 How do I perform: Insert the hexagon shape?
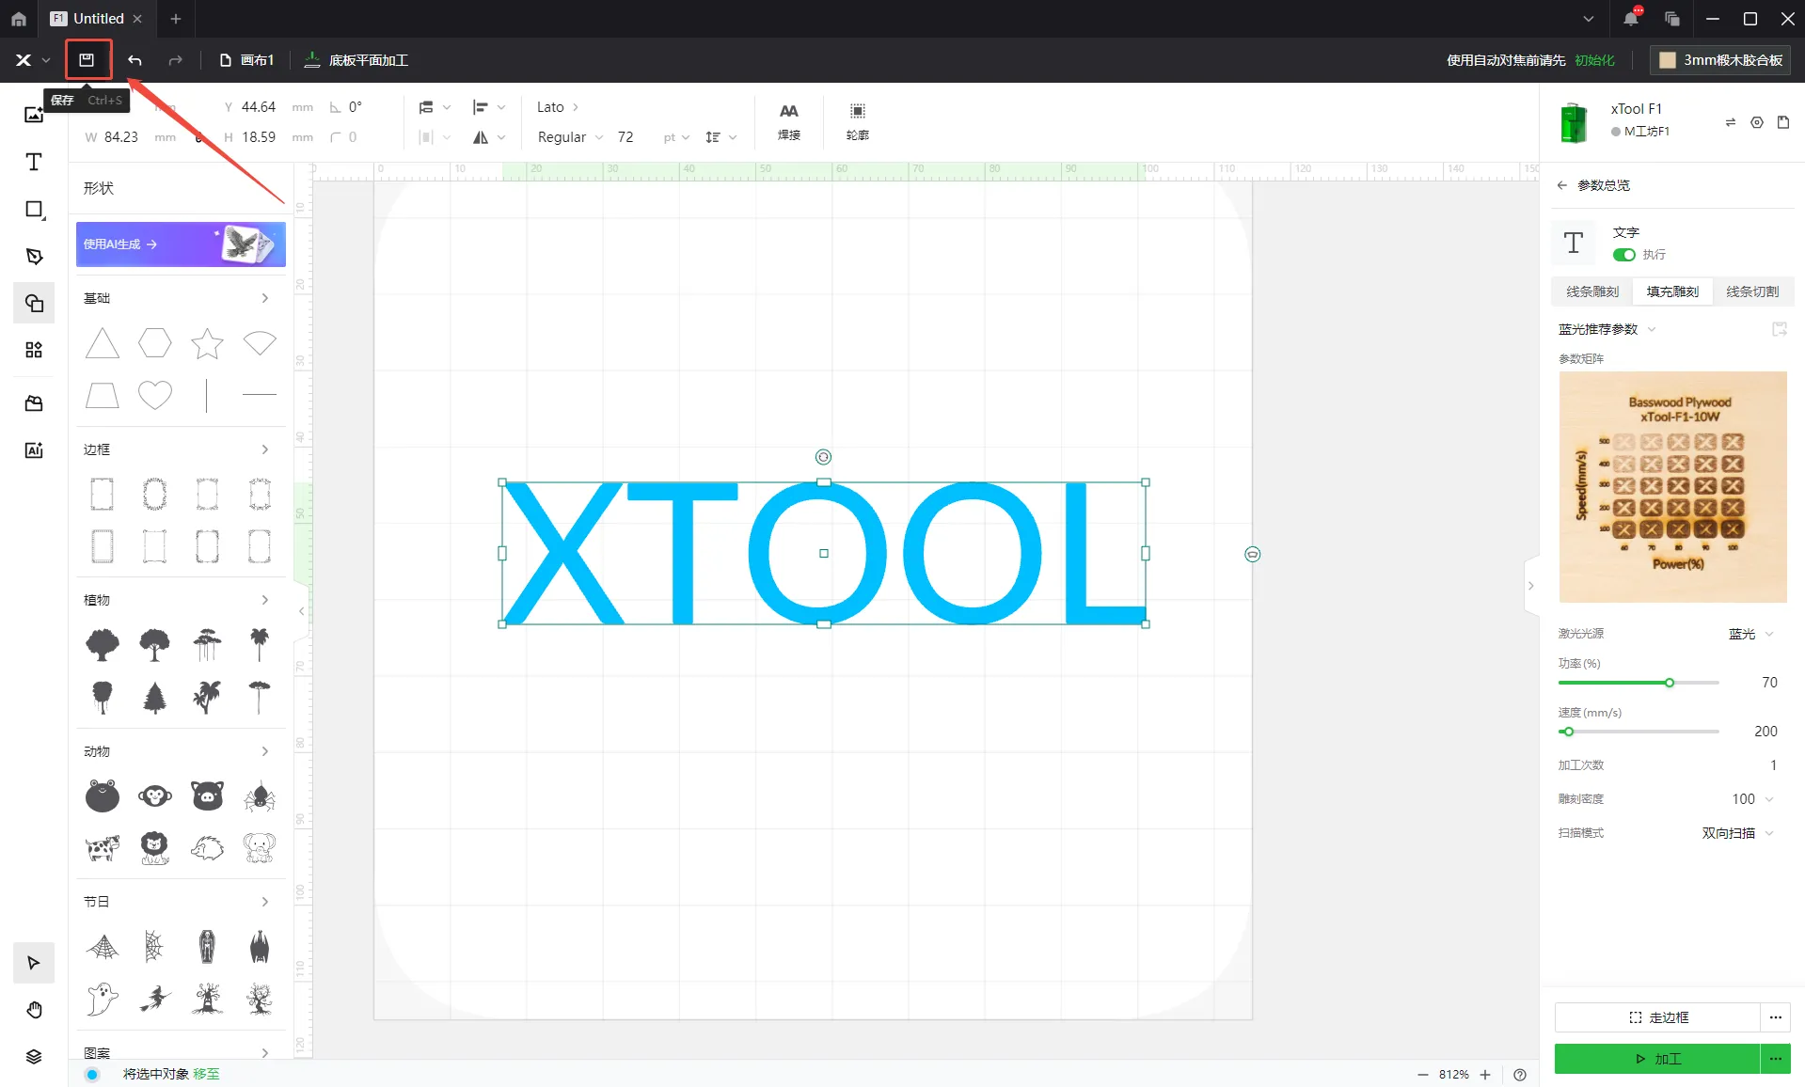tap(155, 343)
